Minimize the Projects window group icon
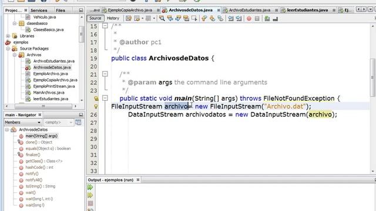The image size is (376, 211). click(x=81, y=11)
